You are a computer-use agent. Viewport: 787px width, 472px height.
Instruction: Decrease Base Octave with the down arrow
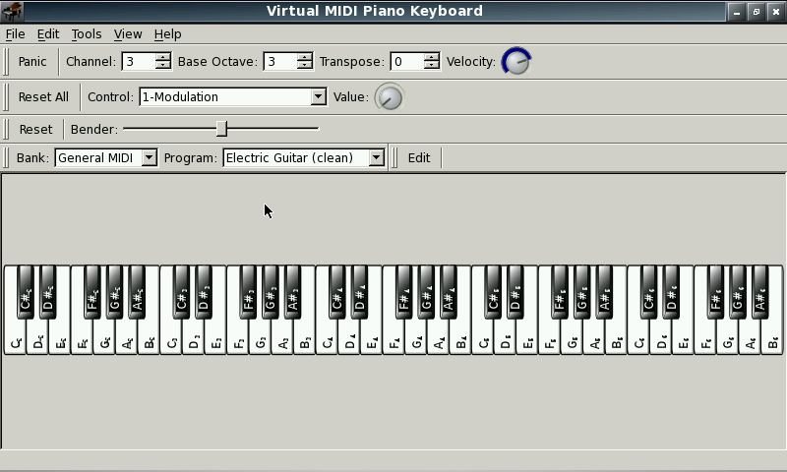click(304, 66)
